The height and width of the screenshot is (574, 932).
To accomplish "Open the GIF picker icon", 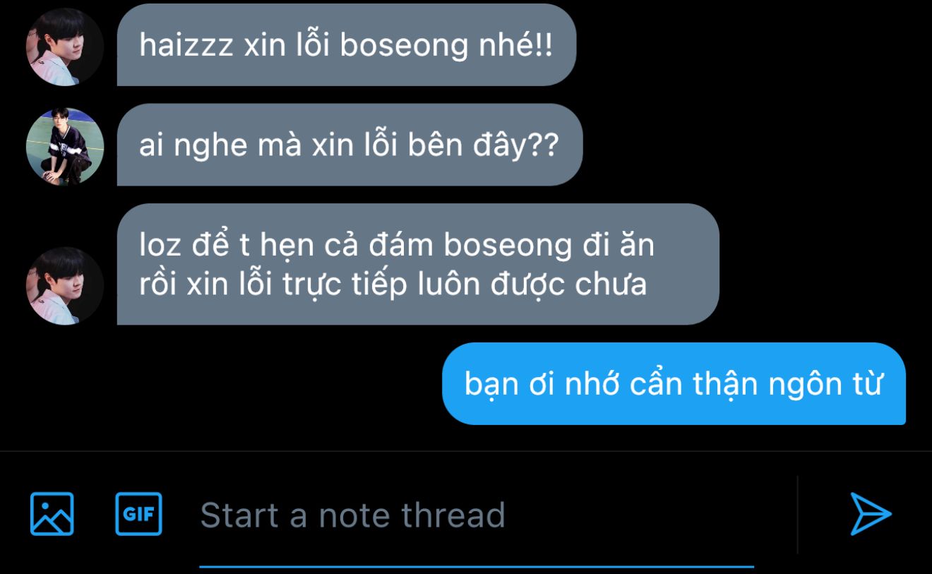I will (138, 513).
